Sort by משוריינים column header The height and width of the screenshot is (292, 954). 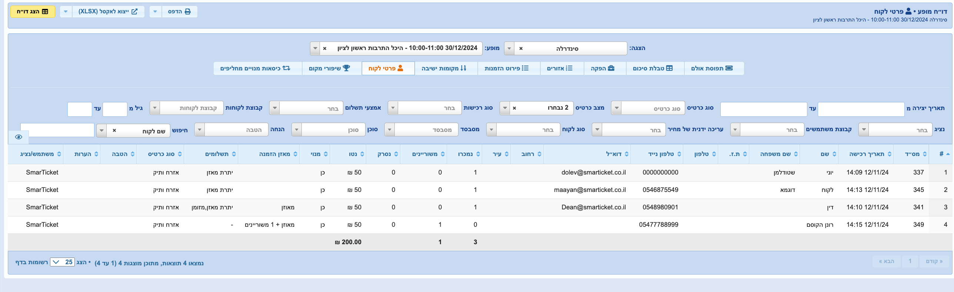pyautogui.click(x=424, y=154)
